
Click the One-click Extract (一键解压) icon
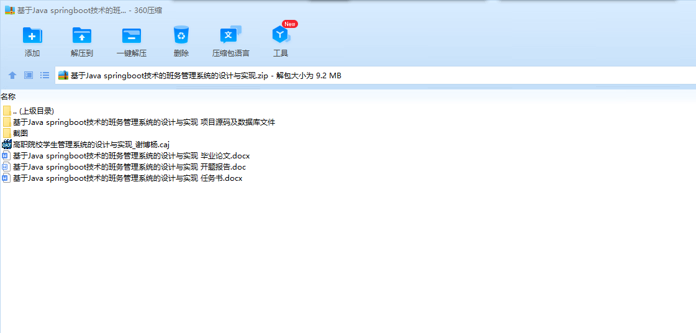tap(132, 35)
